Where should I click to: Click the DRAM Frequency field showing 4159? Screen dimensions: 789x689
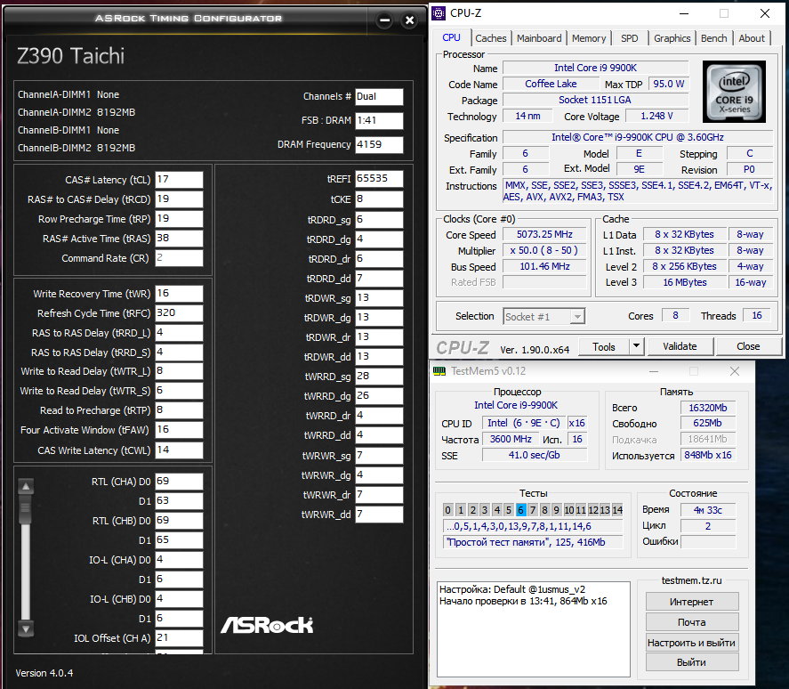pos(380,144)
